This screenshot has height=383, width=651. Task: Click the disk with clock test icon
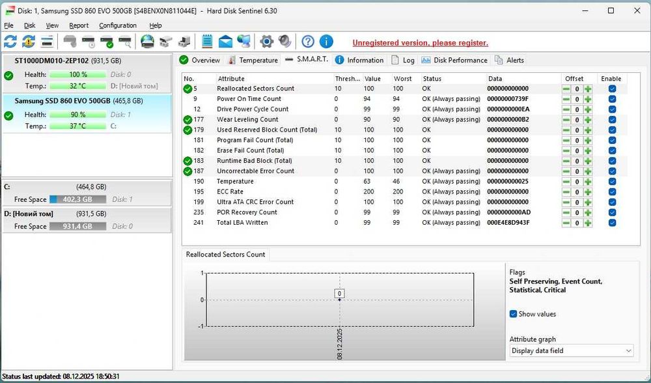89,42
